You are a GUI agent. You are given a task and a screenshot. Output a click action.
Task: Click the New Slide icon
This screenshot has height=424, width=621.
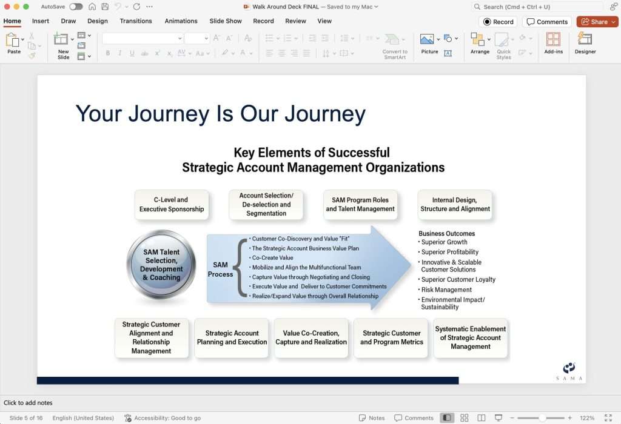coord(61,40)
